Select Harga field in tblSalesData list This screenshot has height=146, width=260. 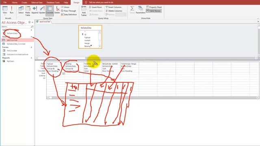tap(87, 43)
